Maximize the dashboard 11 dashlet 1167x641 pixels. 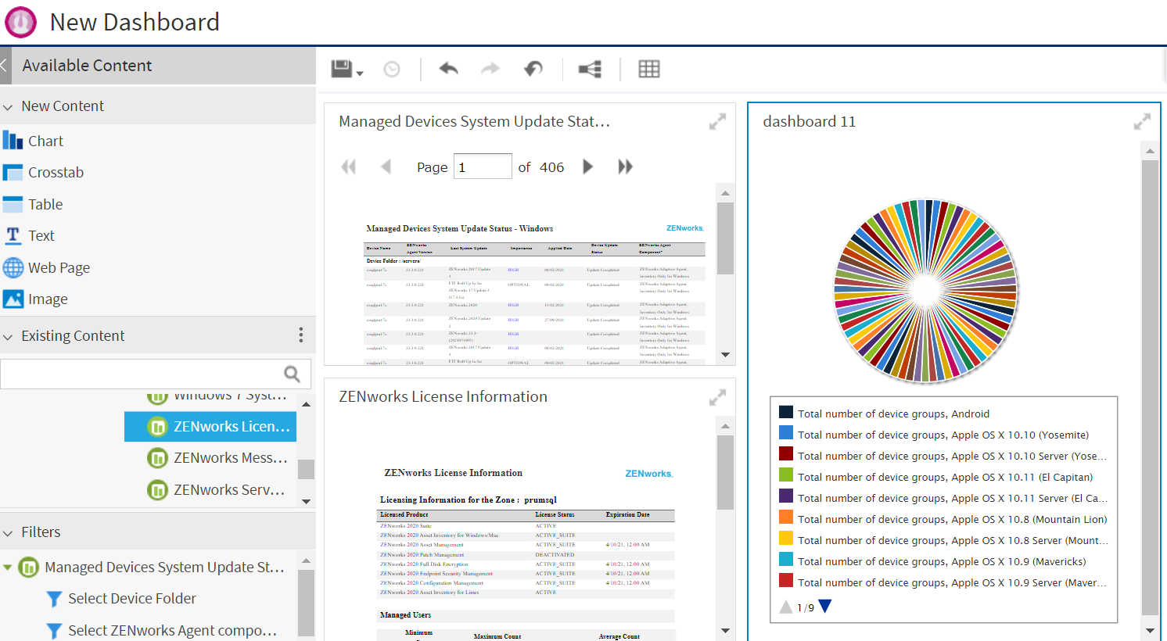1142,122
